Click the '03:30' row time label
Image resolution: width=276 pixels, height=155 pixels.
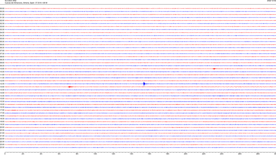pyautogui.click(x=2, y=30)
